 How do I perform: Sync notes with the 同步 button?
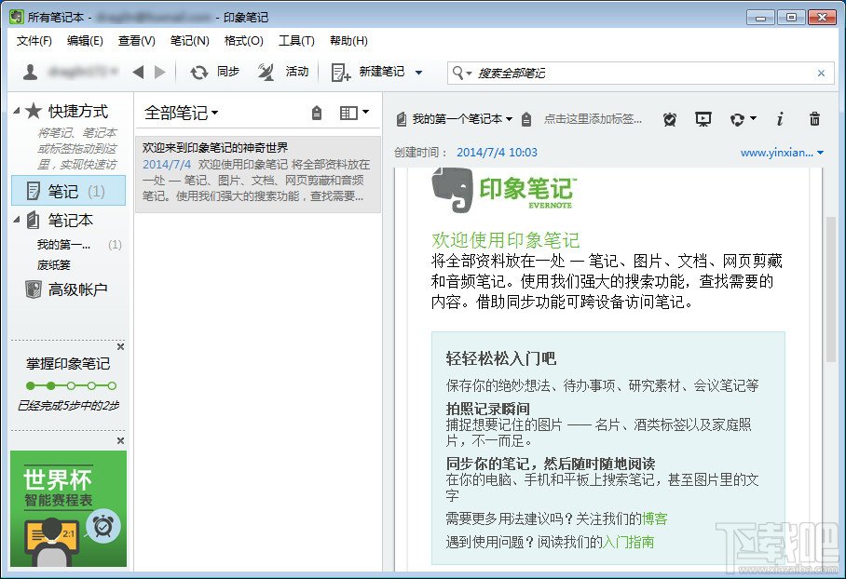[214, 72]
